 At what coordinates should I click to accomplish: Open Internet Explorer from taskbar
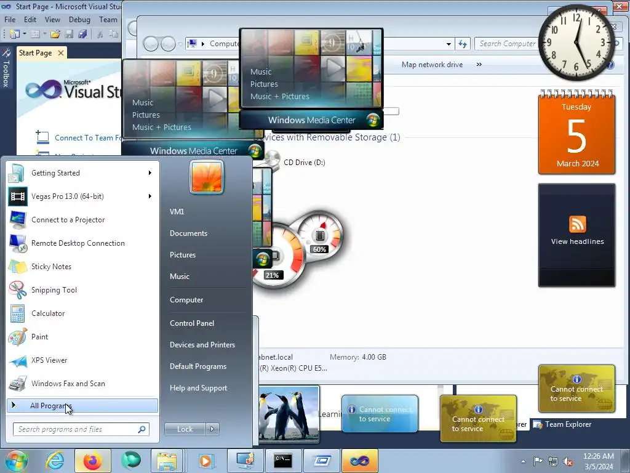click(x=55, y=461)
